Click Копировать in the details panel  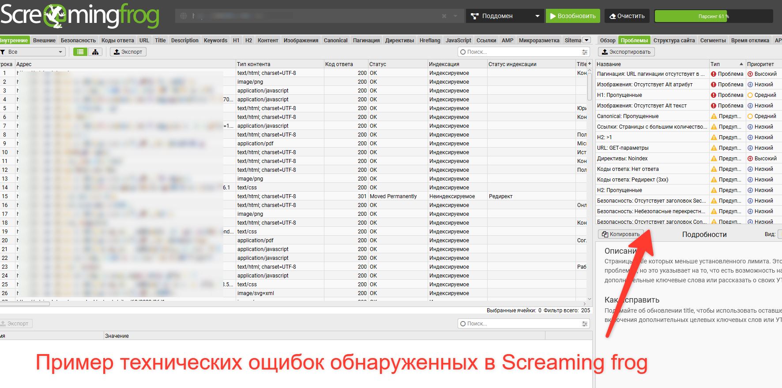620,234
